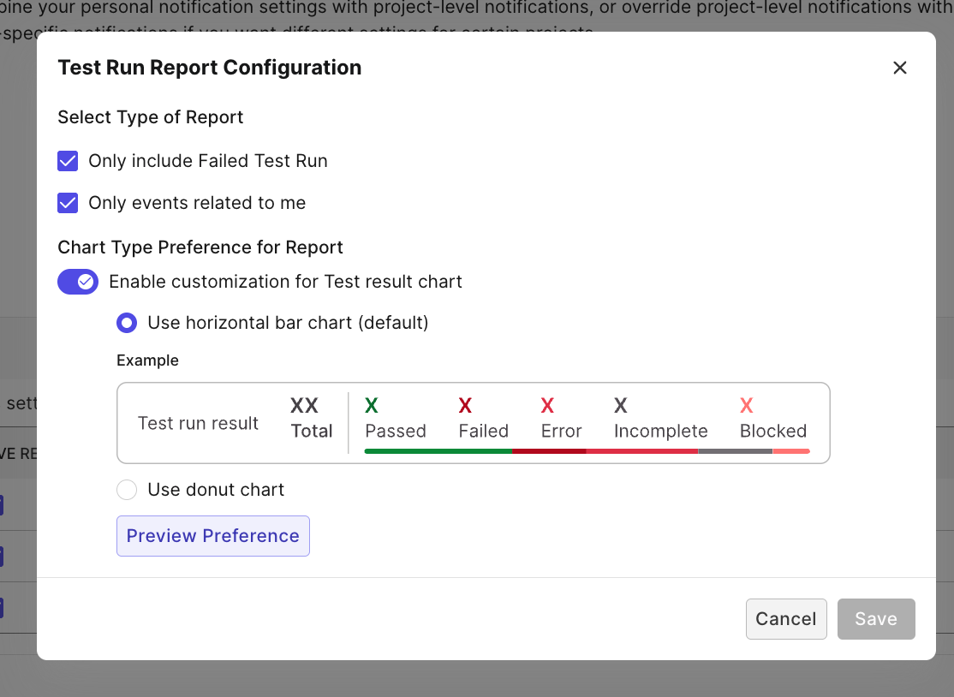954x697 pixels.
Task: Disable customization for Test result chart toggle
Action: tap(78, 282)
